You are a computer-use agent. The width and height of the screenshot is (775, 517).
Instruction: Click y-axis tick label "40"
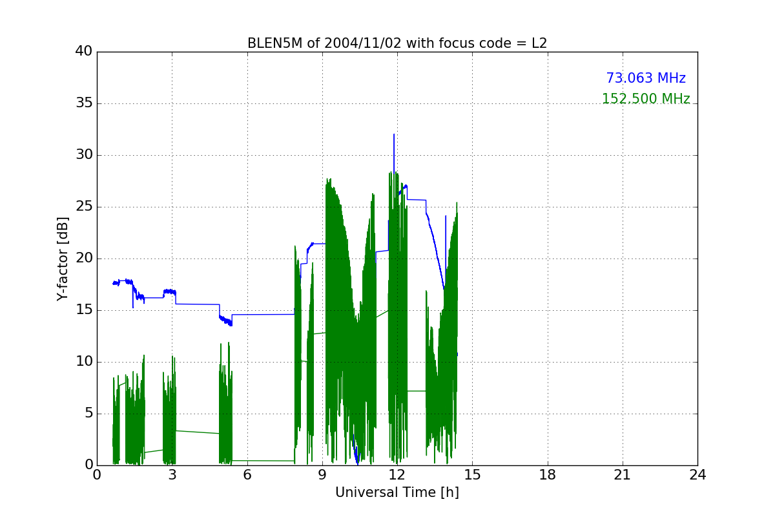(x=83, y=52)
